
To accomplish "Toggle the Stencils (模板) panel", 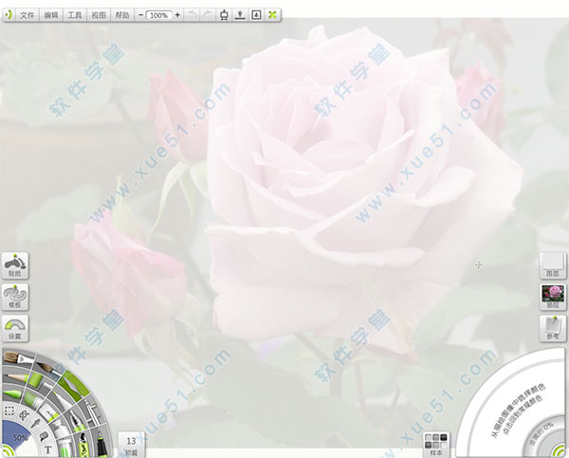I will click(x=15, y=298).
